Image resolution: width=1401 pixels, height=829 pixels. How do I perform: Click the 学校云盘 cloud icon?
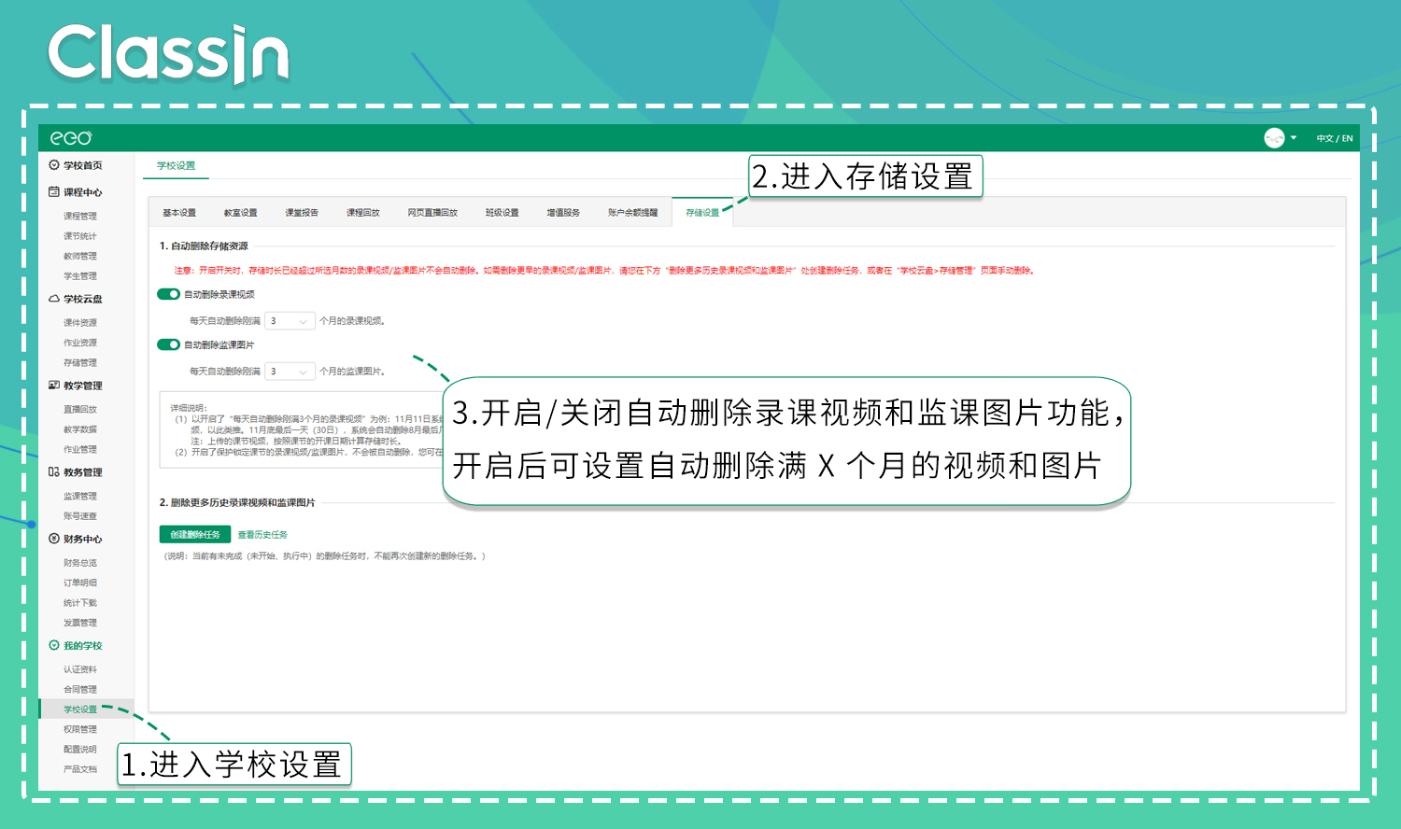point(54,299)
